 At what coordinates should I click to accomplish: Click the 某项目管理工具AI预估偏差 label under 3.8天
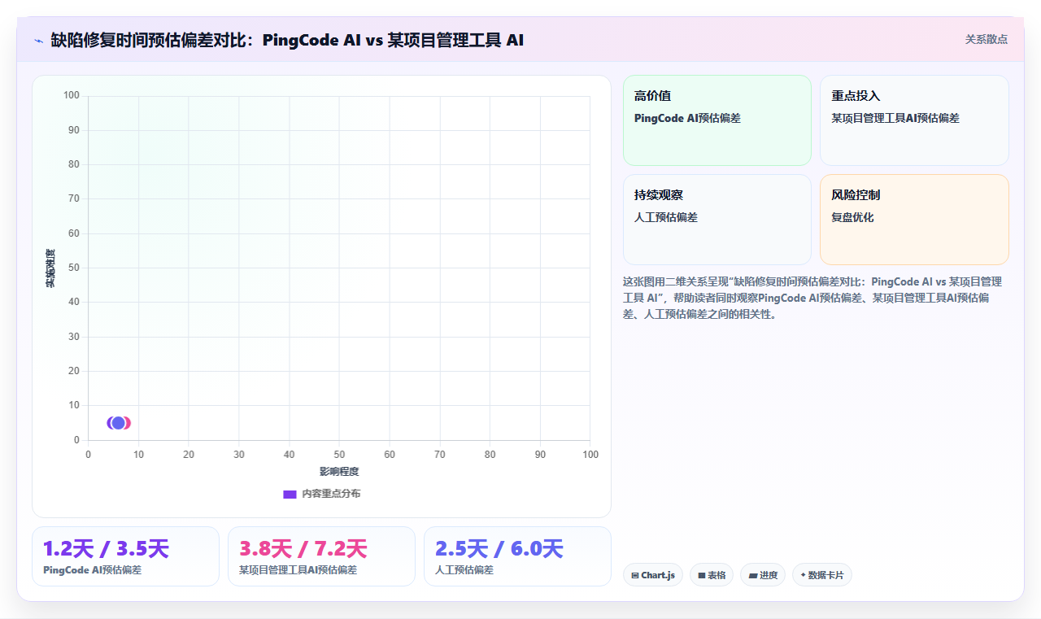(x=298, y=570)
